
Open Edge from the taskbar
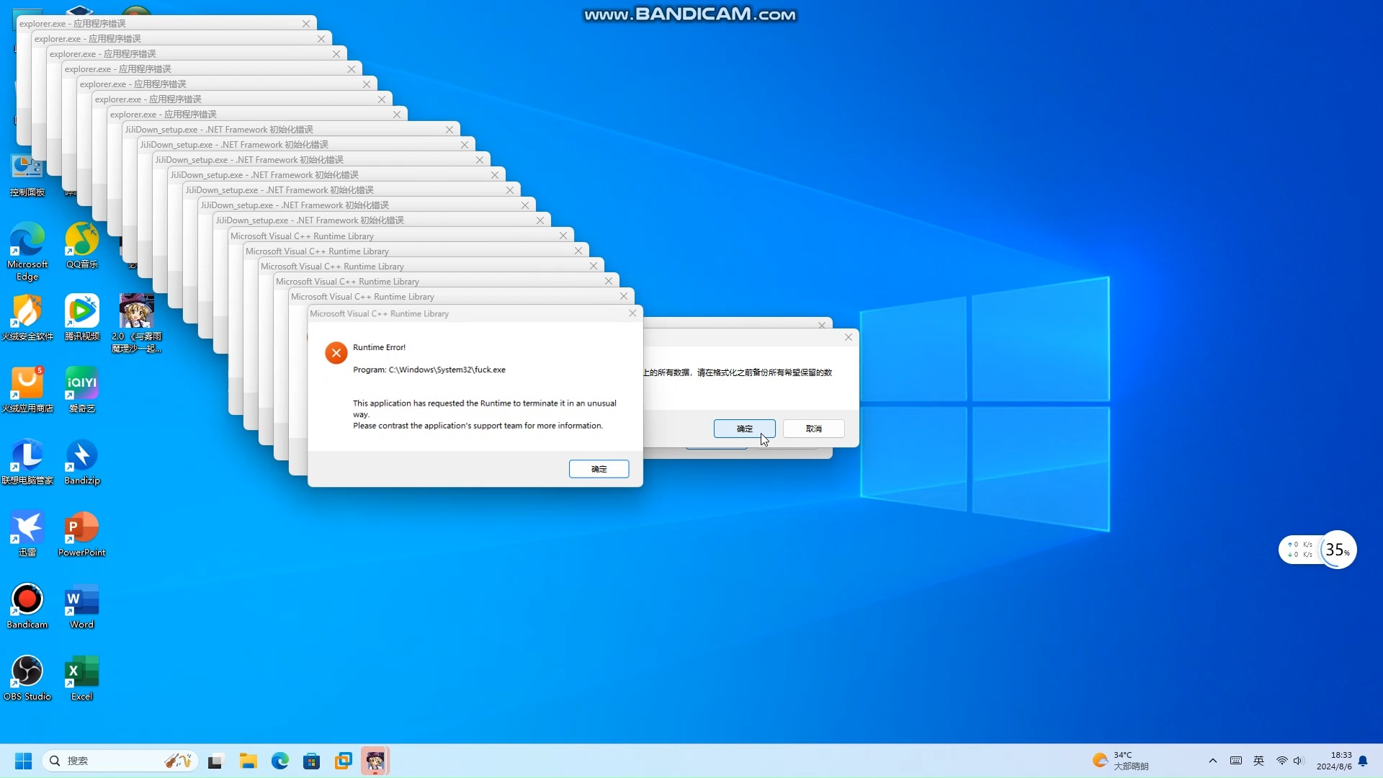[x=280, y=761]
